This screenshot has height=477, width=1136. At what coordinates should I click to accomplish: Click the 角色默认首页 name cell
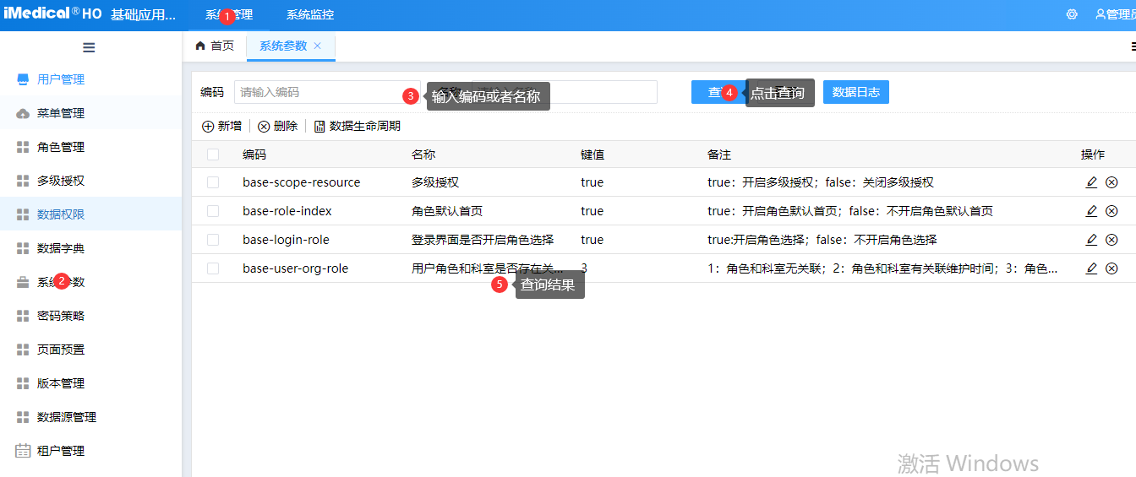pos(447,211)
